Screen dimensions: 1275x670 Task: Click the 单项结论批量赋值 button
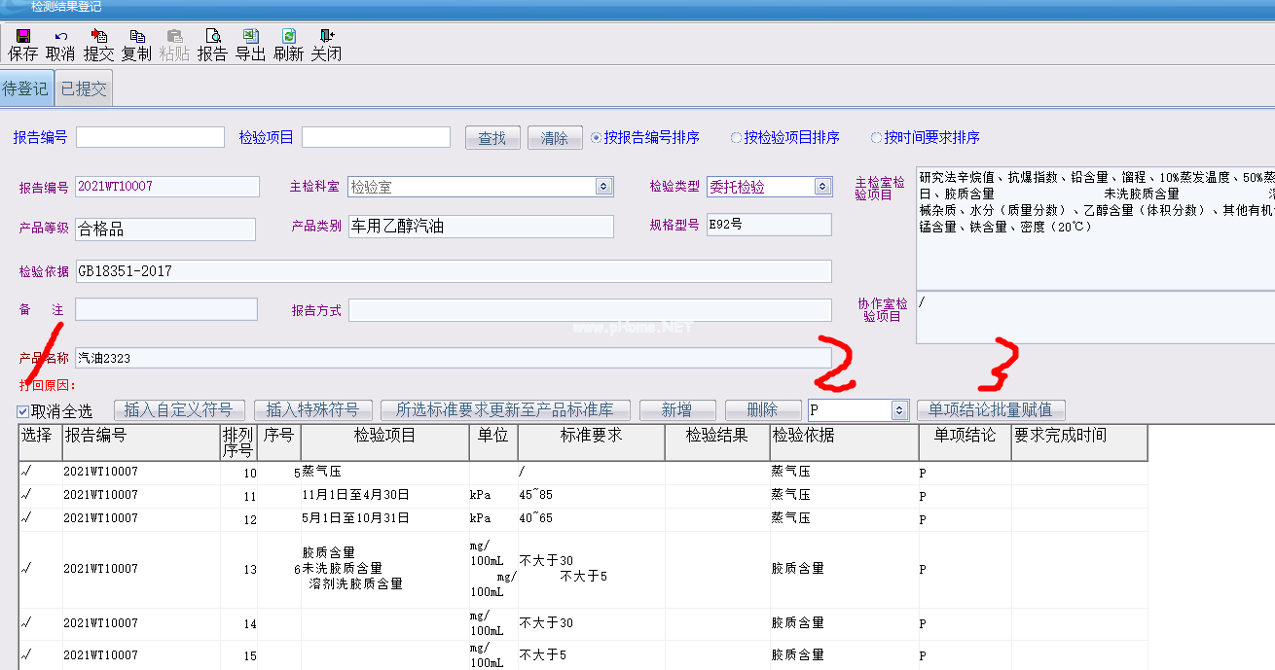pos(990,409)
